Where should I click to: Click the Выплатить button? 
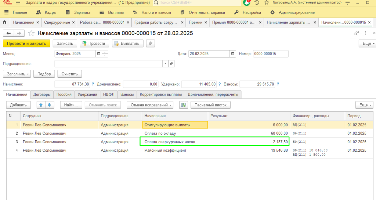[x=127, y=44]
